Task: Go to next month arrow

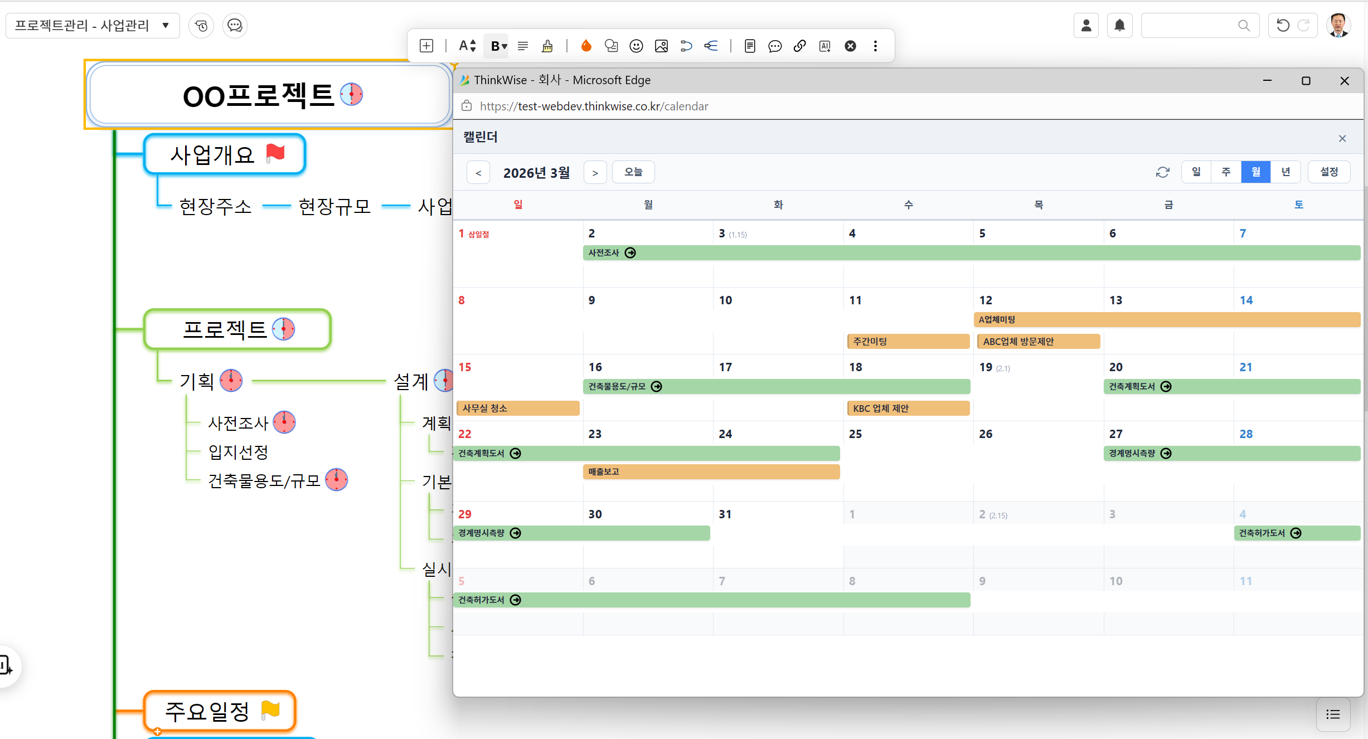Action: point(595,173)
